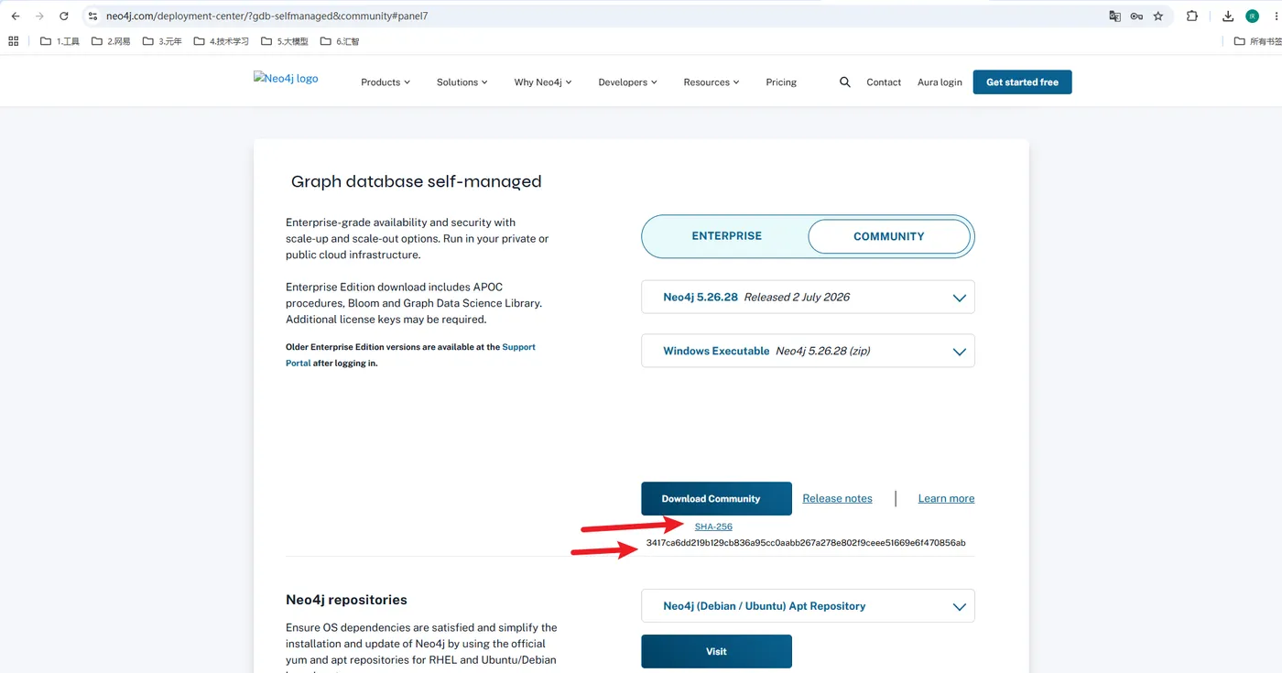
Task: Go to Aura login
Action: [x=940, y=82]
